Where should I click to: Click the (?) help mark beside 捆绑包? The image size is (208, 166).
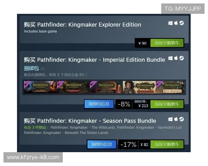click(x=42, y=69)
